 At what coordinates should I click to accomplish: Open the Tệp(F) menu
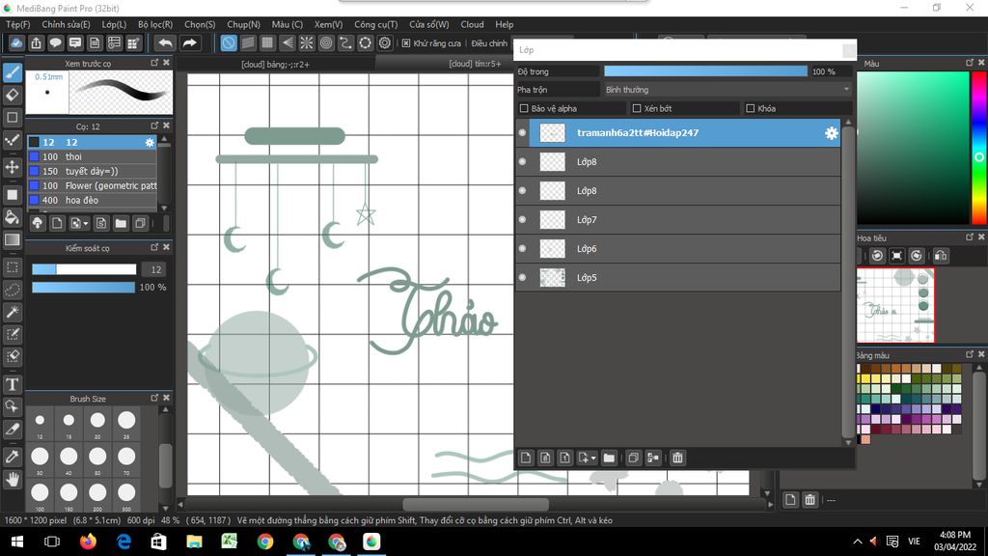17,24
